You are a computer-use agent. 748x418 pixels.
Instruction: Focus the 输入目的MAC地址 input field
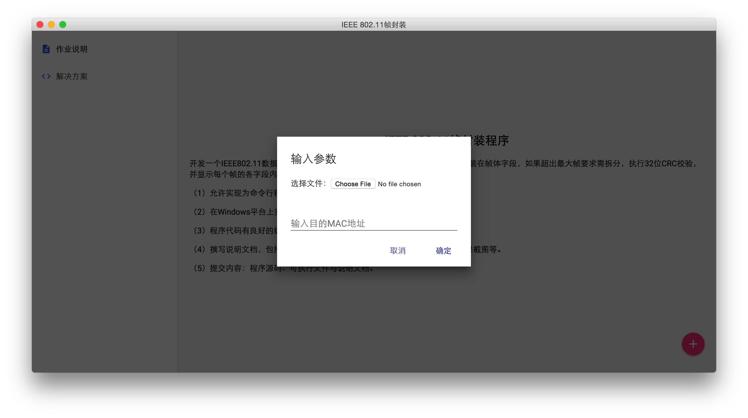point(373,223)
